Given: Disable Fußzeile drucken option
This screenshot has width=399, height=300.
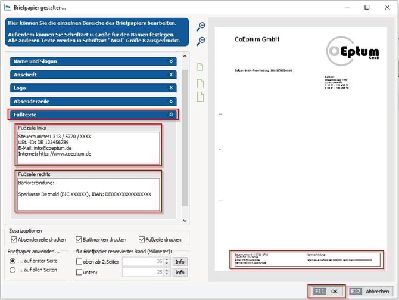Looking at the screenshot, I should [142, 239].
